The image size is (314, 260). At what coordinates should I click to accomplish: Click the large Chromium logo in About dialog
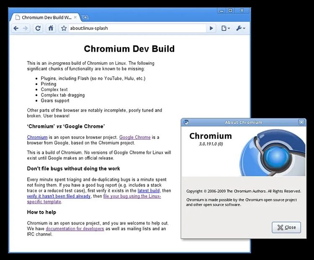272,153
